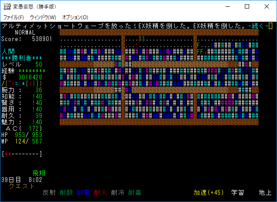Screen dimensions: 277x202
Task: Click the red 耐火 fire resistance indicator
Action: (x=100, y=193)
